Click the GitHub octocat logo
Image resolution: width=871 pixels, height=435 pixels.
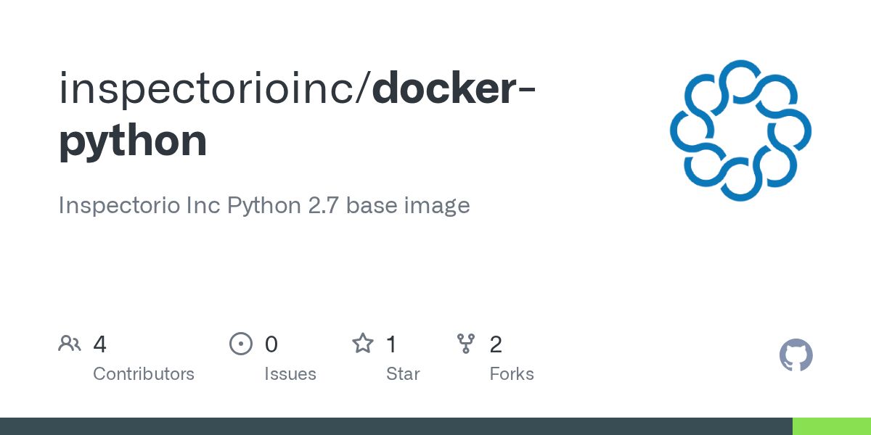tap(796, 355)
